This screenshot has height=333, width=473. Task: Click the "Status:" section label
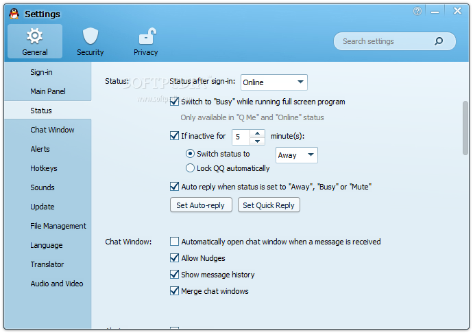117,81
